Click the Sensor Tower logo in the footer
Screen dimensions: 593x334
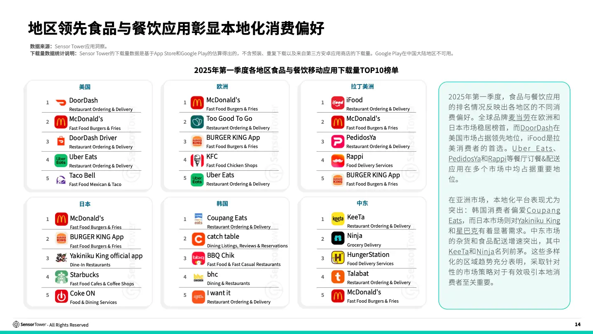pyautogui.click(x=29, y=325)
